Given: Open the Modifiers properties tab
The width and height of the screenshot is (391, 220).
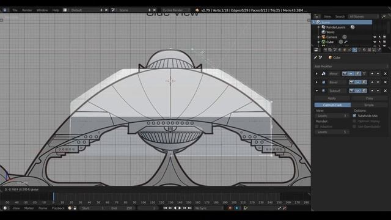Looking at the screenshot, I should 354,50.
